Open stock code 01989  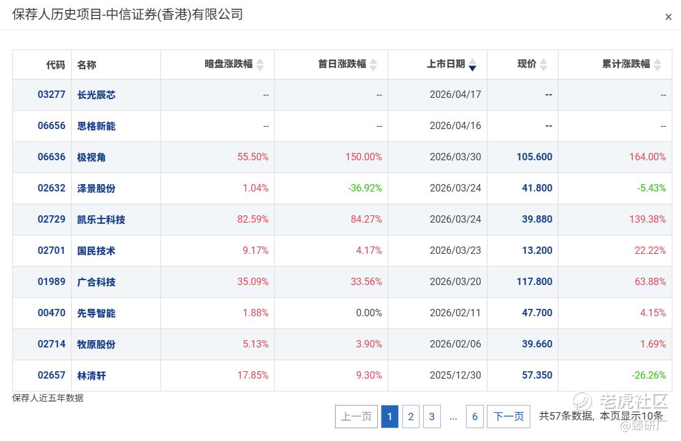coord(51,282)
